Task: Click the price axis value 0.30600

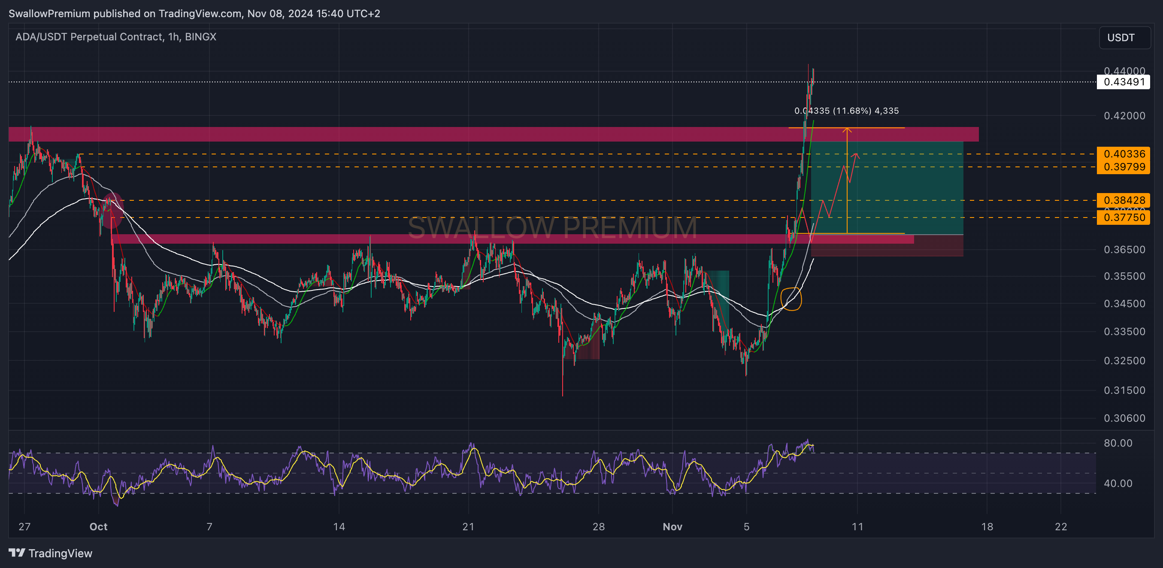Action: coord(1124,418)
